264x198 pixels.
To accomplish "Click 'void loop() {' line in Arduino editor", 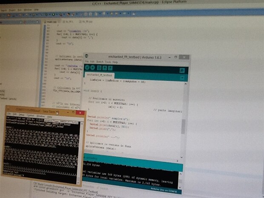I will (92, 91).
